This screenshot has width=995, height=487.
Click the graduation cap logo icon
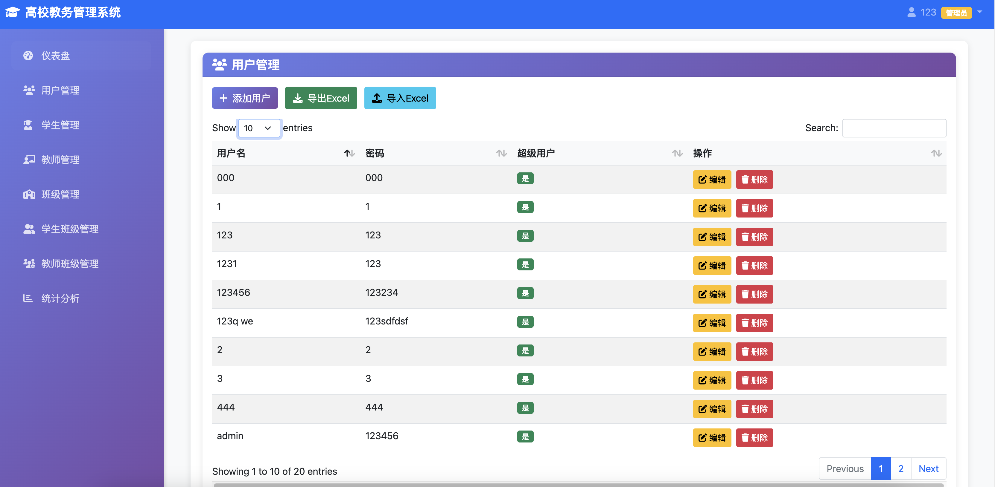point(12,12)
